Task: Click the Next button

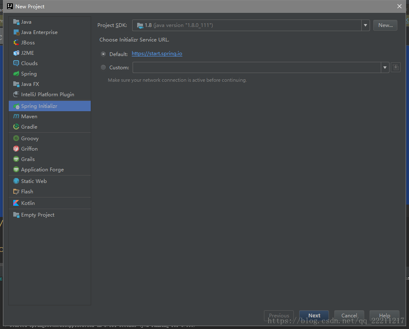Action: point(314,315)
